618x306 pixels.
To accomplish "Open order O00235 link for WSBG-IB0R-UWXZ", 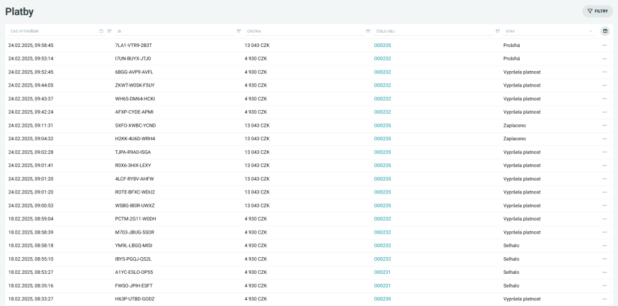I will [383, 205].
